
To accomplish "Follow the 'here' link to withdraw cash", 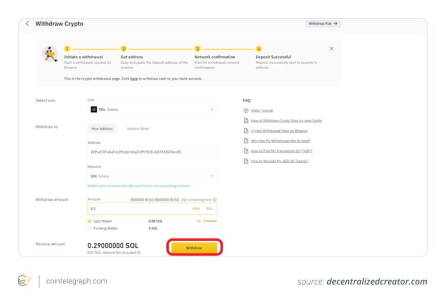I will click(x=133, y=79).
